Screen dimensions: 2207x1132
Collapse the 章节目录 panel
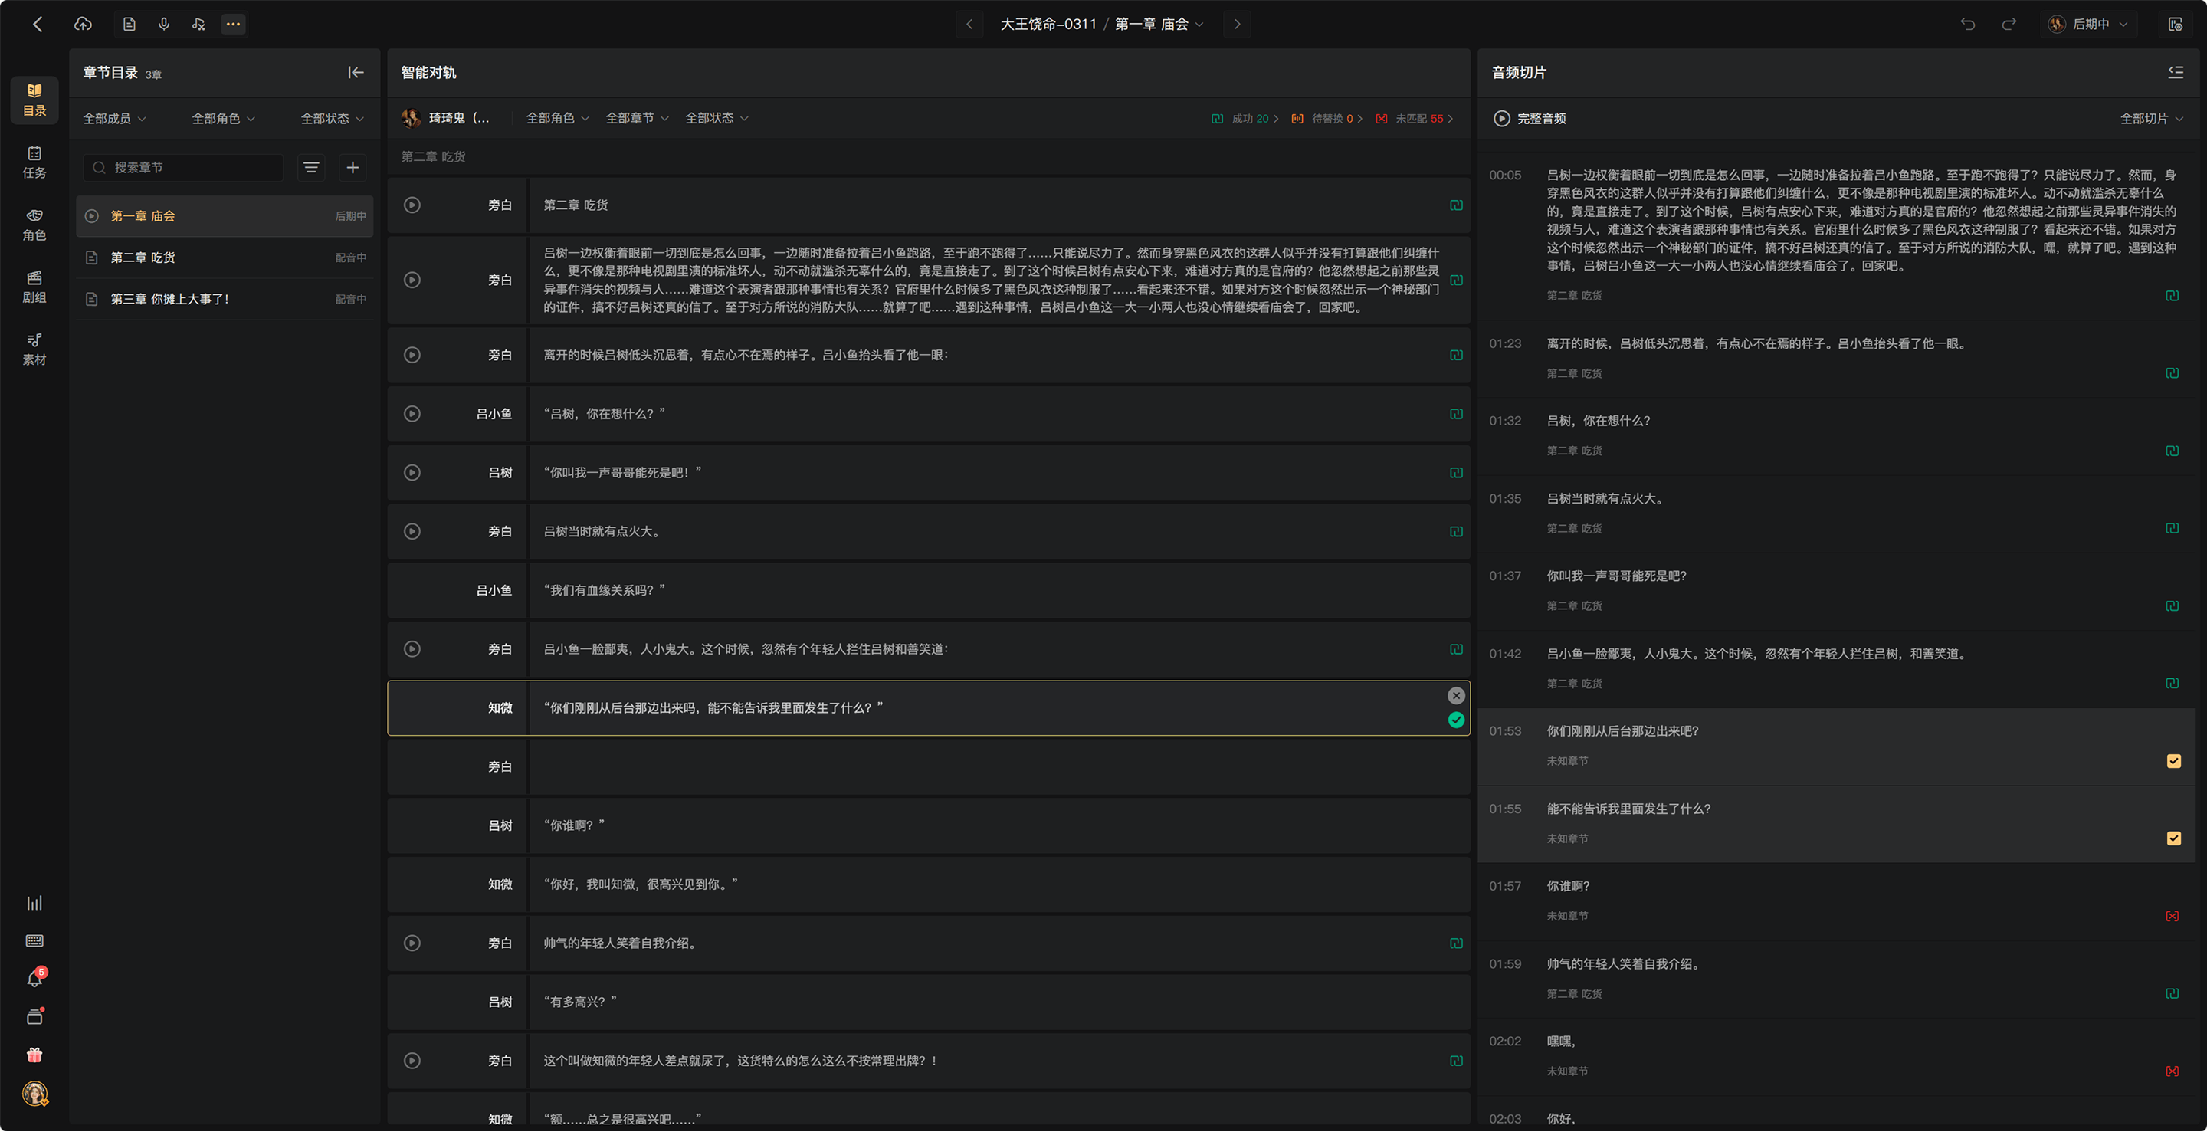click(x=356, y=73)
